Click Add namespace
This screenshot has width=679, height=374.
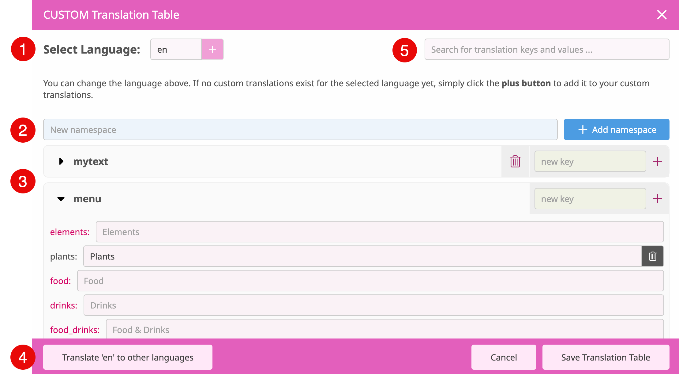[x=616, y=129]
